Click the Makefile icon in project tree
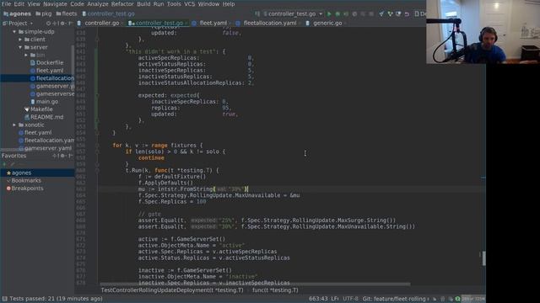 [x=27, y=109]
